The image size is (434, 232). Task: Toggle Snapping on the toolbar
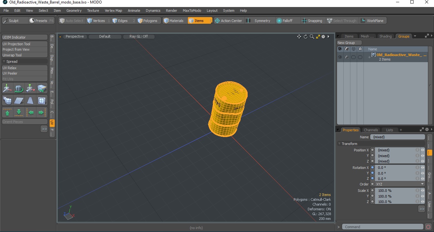[313, 21]
